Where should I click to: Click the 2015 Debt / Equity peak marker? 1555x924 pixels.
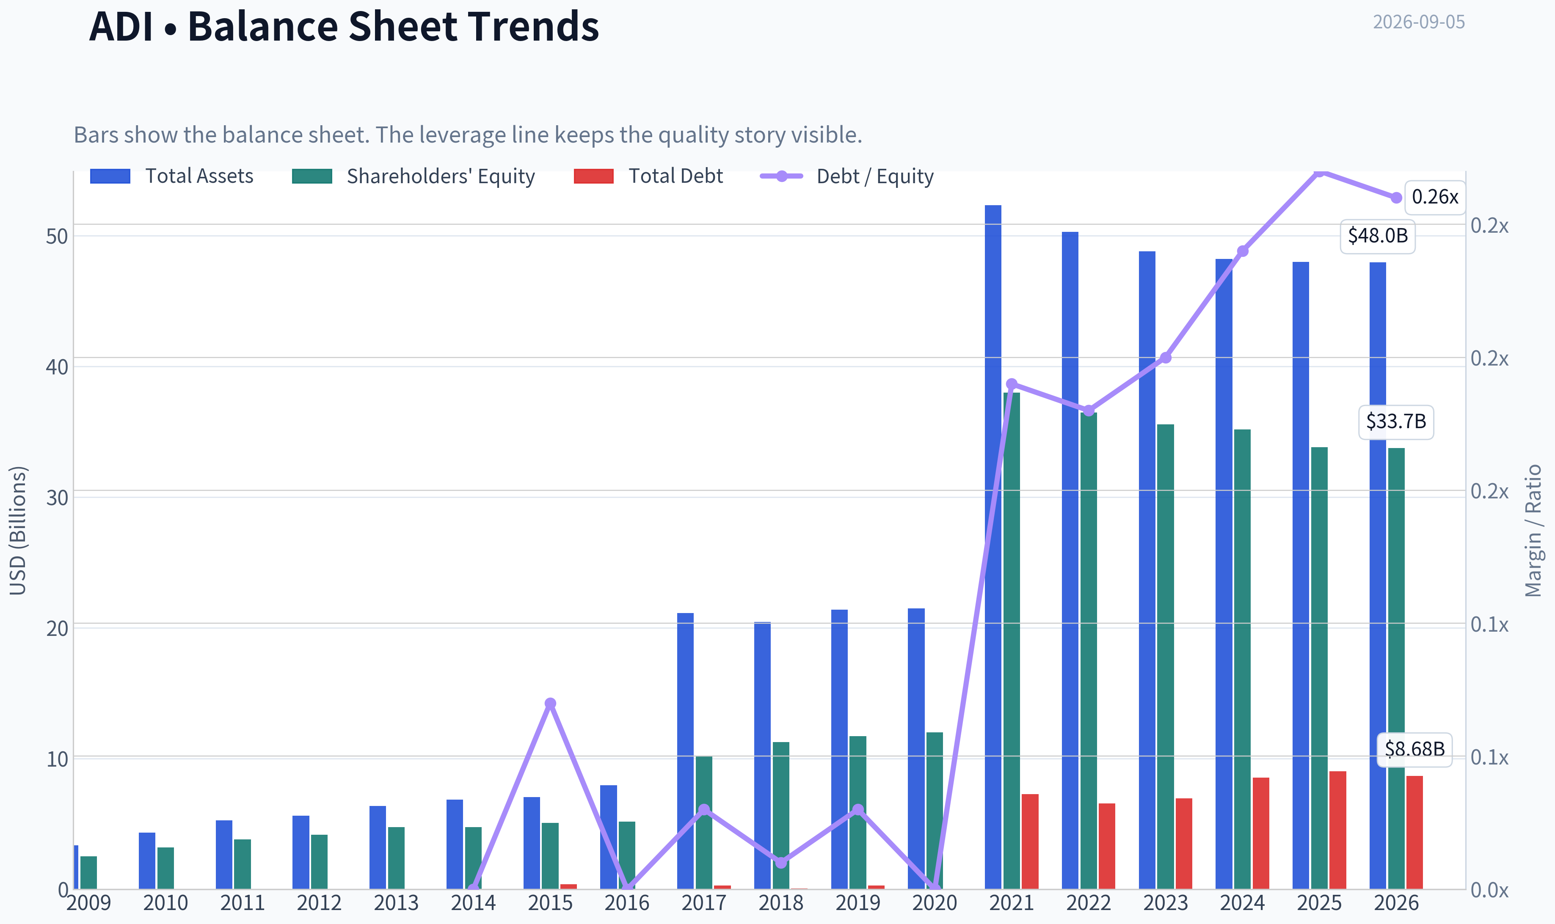click(x=551, y=704)
